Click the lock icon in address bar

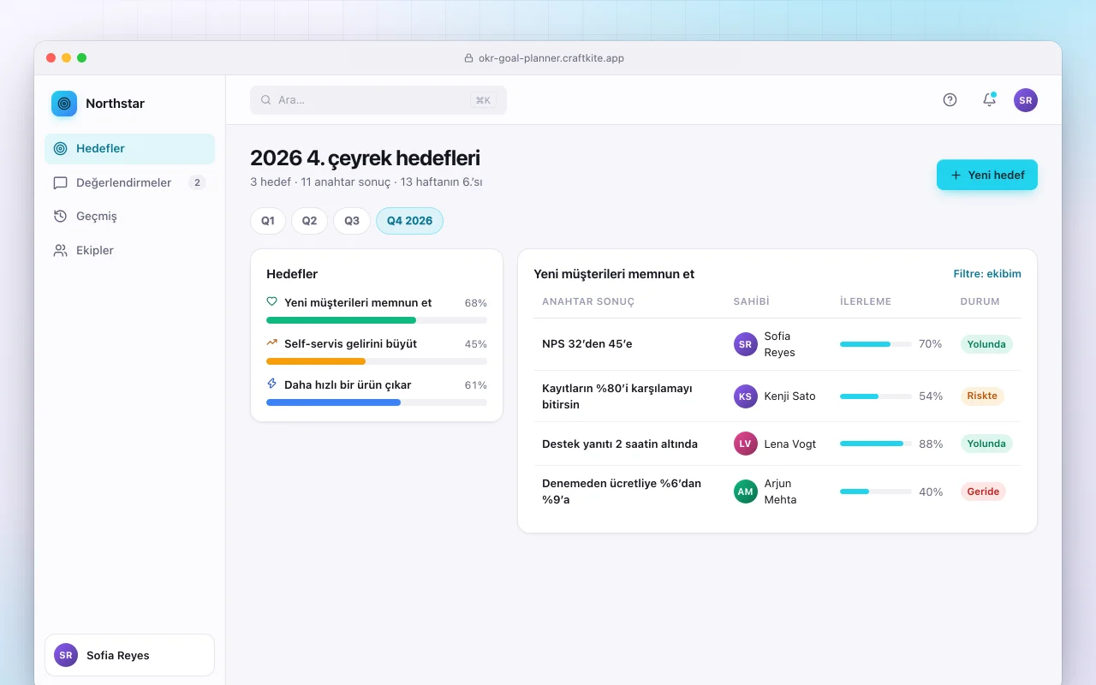click(x=468, y=58)
